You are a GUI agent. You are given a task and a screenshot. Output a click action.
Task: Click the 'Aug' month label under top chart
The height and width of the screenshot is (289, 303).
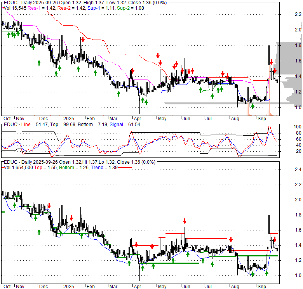pyautogui.click(x=235, y=119)
